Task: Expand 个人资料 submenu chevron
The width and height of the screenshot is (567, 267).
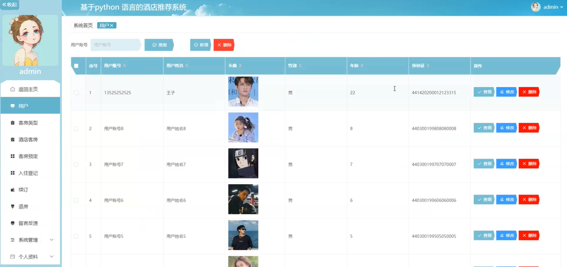Action: (x=52, y=257)
